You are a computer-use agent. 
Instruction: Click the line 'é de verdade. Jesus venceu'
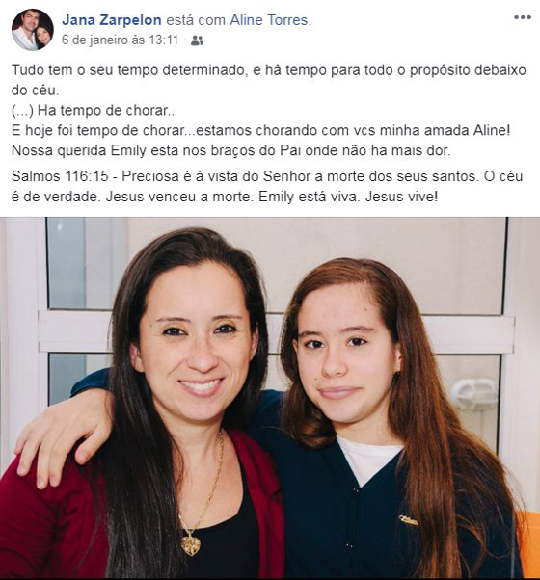coord(225,197)
